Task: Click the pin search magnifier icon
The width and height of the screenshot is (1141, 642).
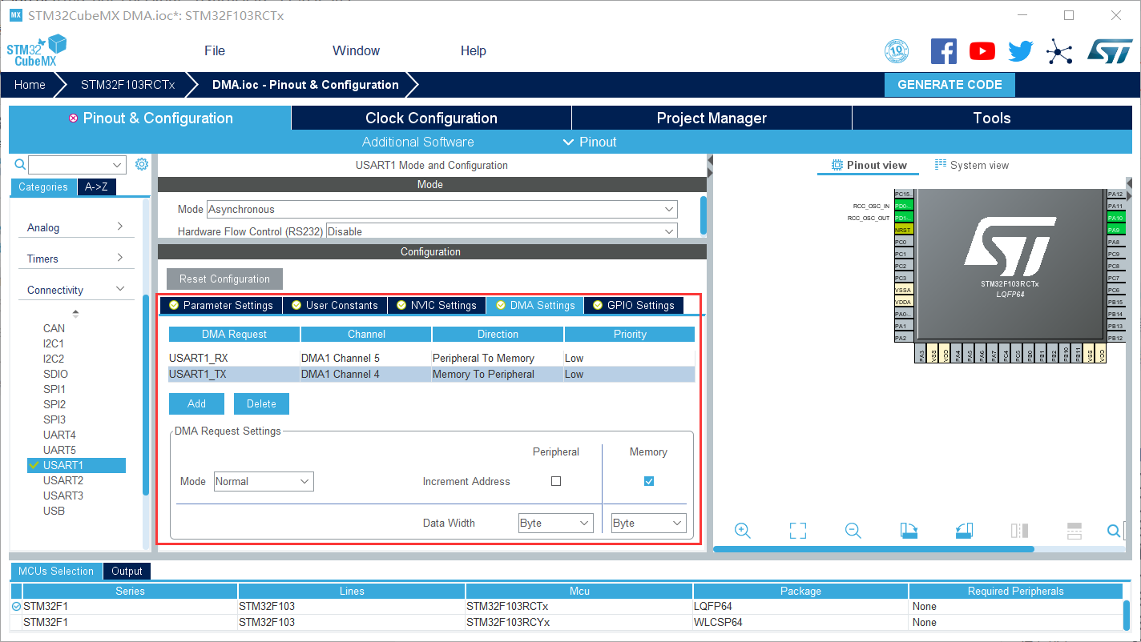Action: pyautogui.click(x=1114, y=531)
